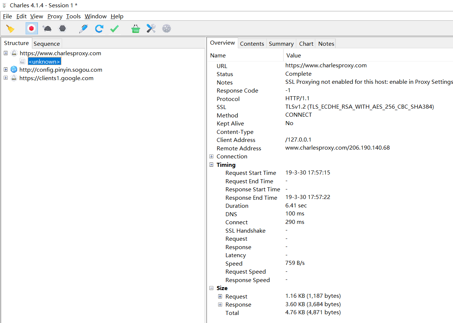Expand the Request size row

click(220, 296)
